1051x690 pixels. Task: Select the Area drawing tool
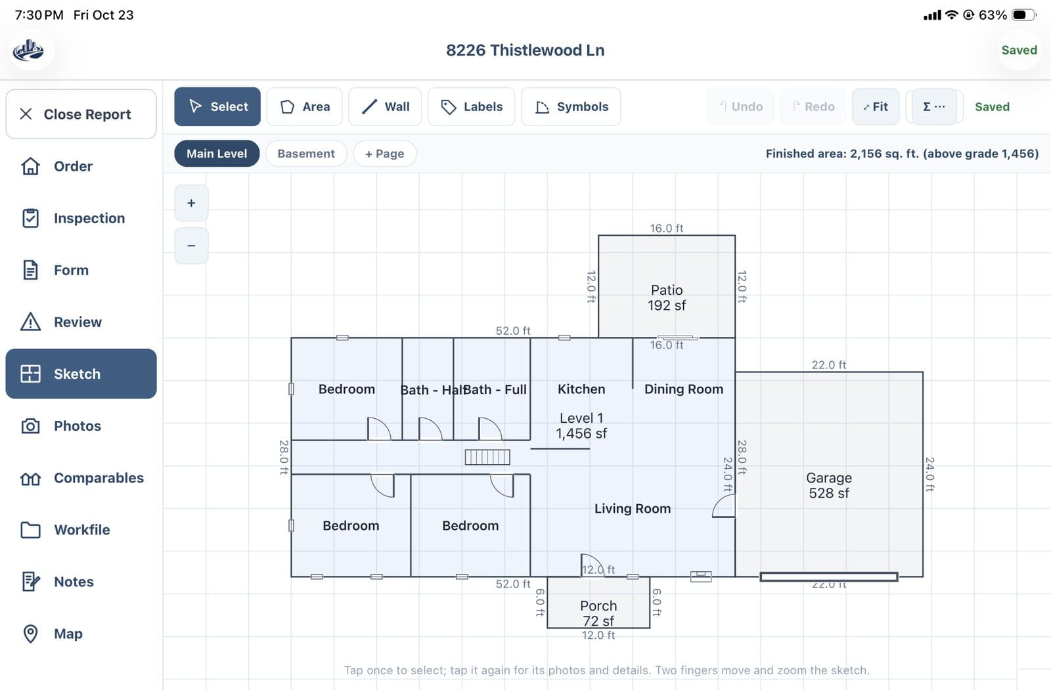point(304,106)
